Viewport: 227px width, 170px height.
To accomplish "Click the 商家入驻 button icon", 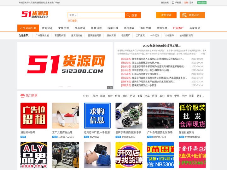I will [184, 15].
